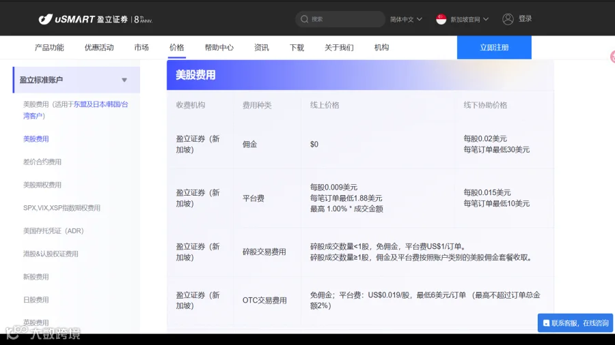Click 每笔订单最低10美元 text
Screen dimensions: 615x345
pos(497,203)
